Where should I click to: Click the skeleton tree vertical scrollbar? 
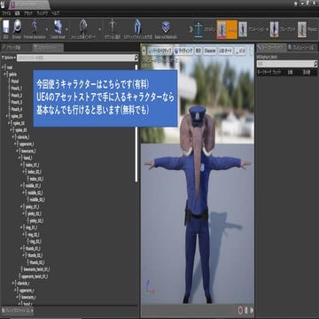pyautogui.click(x=136, y=123)
